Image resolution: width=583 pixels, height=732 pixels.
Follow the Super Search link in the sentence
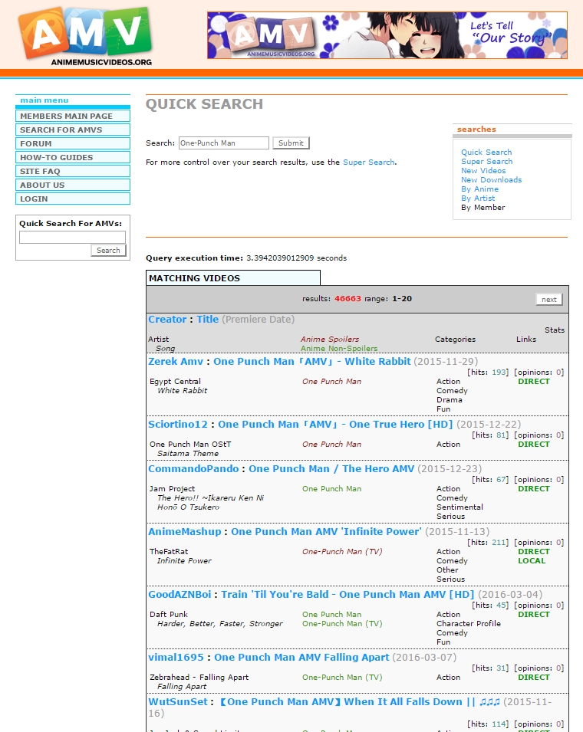click(x=369, y=162)
